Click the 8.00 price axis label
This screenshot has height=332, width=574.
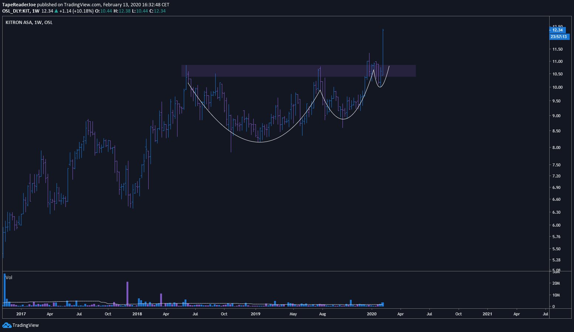point(556,148)
